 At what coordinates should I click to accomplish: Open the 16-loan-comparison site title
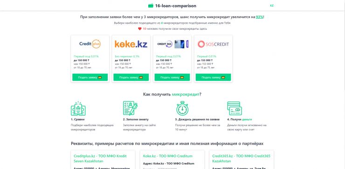(176, 6)
